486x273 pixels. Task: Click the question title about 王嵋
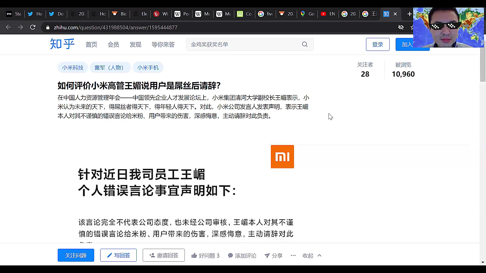point(139,86)
